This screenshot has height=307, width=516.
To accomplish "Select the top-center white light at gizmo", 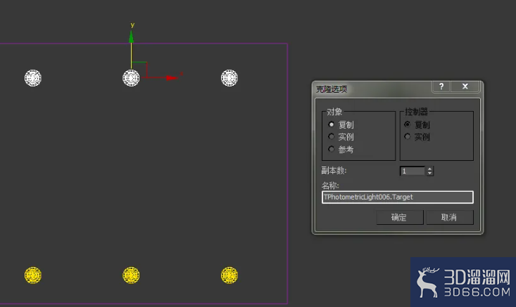I will (x=131, y=78).
